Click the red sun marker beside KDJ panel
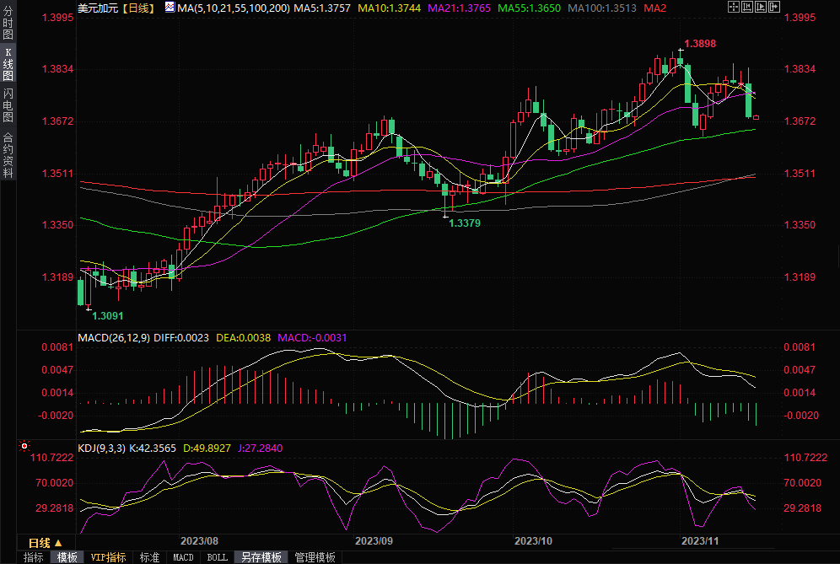 tap(24, 446)
